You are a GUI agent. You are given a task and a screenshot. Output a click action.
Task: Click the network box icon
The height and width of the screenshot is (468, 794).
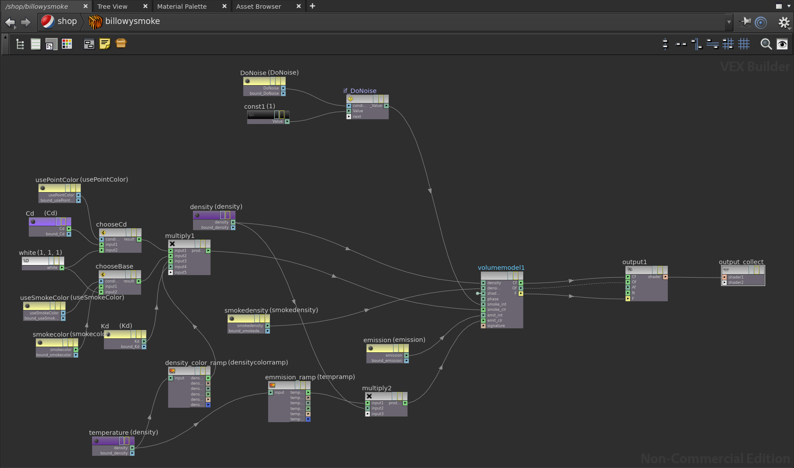(89, 44)
